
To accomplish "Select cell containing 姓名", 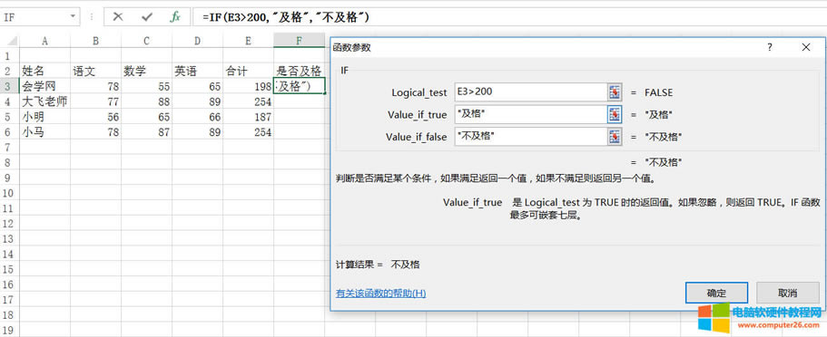I will 44,71.
